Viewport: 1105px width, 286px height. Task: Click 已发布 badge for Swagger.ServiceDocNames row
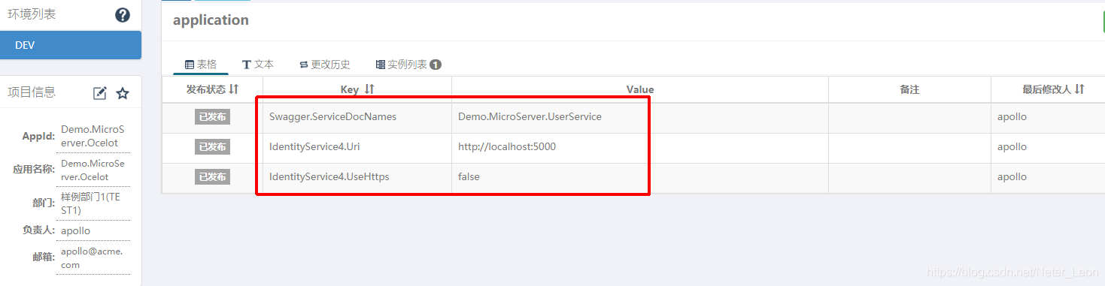point(212,117)
